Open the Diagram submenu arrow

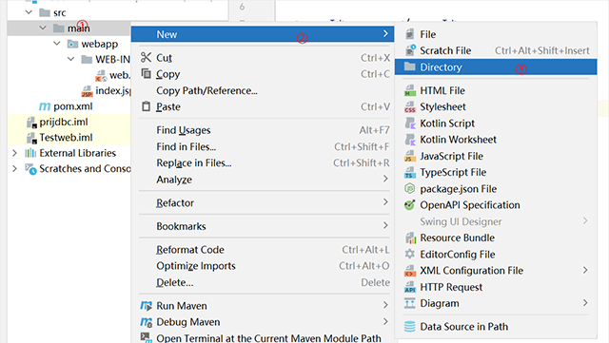(585, 303)
